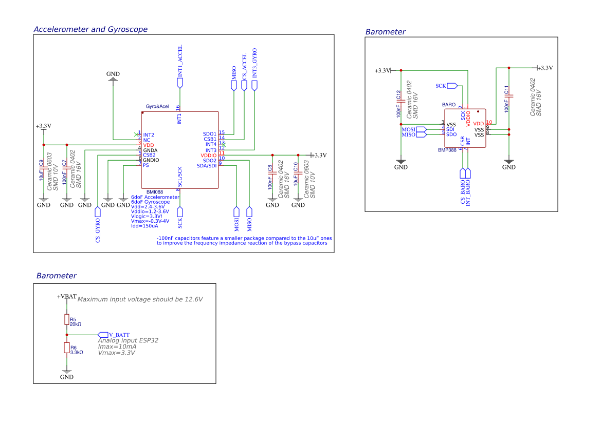The image size is (601, 425).
Task: Pick the C8 capacitor symbol
Action: pyautogui.click(x=272, y=173)
